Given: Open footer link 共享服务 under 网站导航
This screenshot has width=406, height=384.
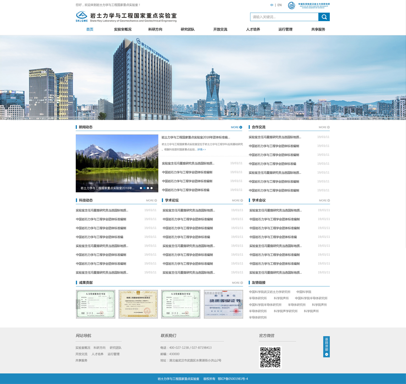Looking at the screenshot, I should click(81, 361).
